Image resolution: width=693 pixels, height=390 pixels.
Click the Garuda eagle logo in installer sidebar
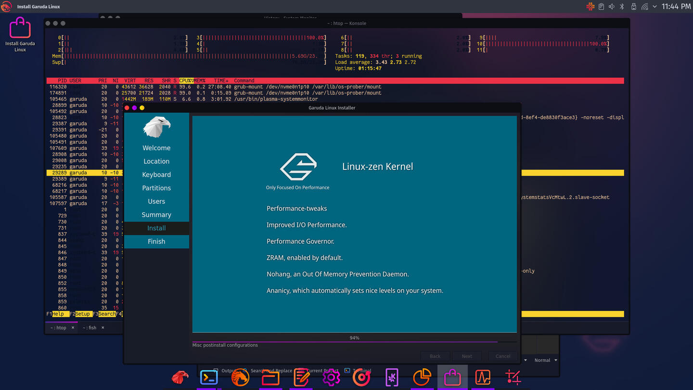[x=156, y=127]
